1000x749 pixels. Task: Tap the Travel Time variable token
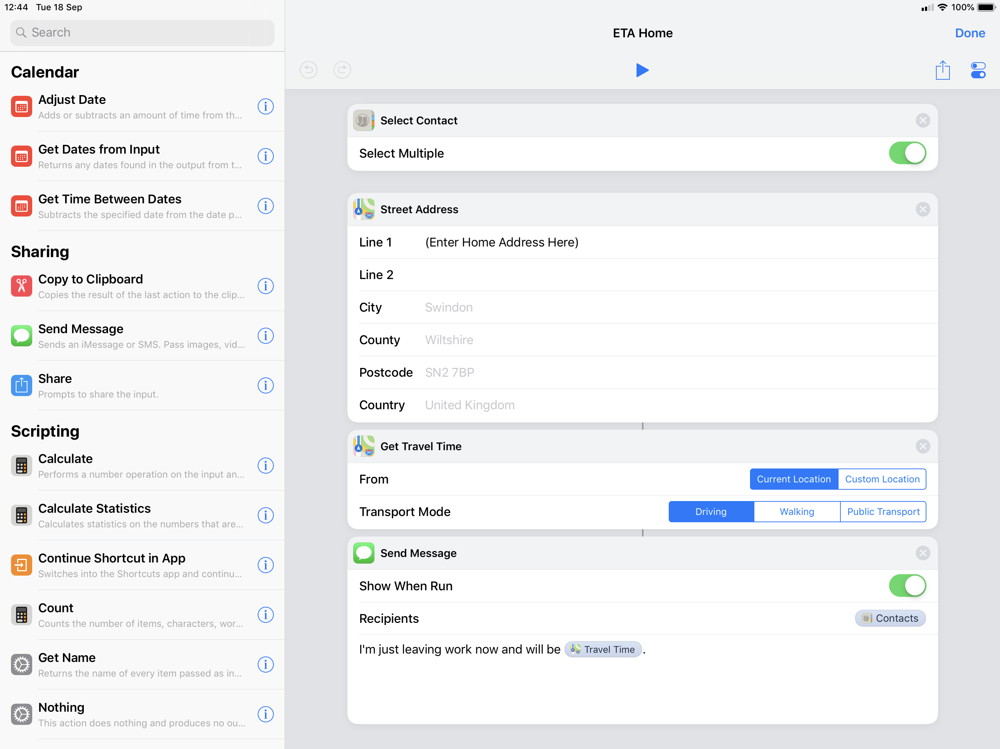pyautogui.click(x=603, y=650)
